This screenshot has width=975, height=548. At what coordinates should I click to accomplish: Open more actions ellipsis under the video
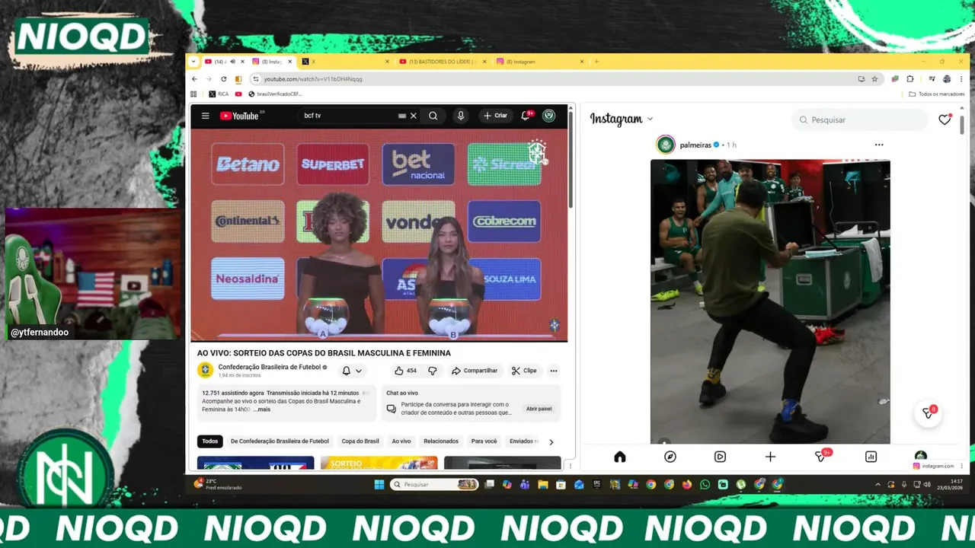tap(554, 371)
